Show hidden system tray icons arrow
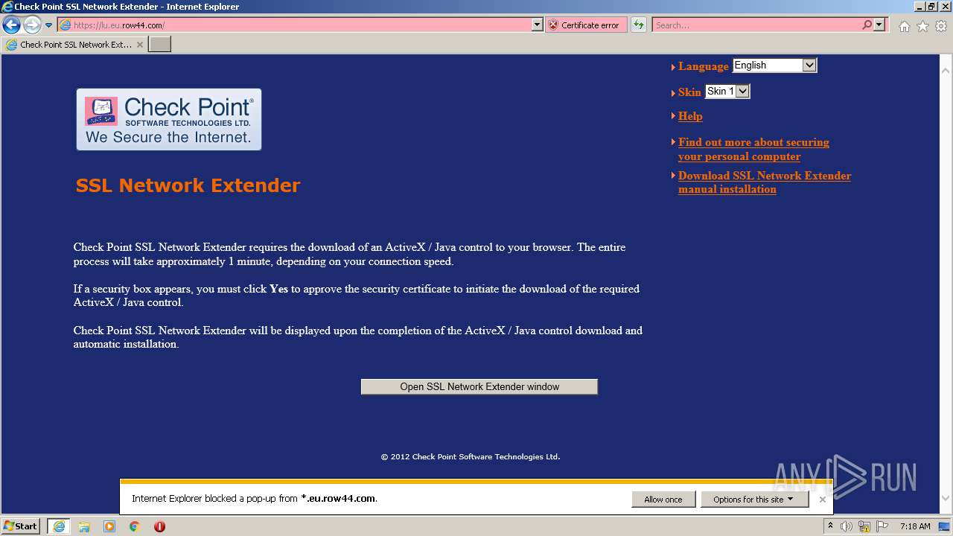 coord(831,526)
